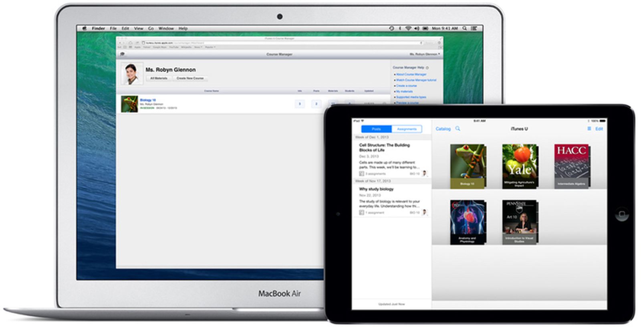The width and height of the screenshot is (641, 329).
Task: Tap the Catalog link
Action: pyautogui.click(x=443, y=129)
